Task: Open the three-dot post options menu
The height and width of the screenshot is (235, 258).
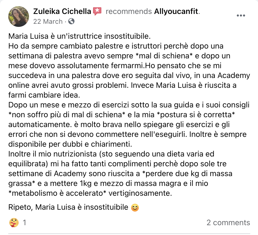Action: coord(241,15)
